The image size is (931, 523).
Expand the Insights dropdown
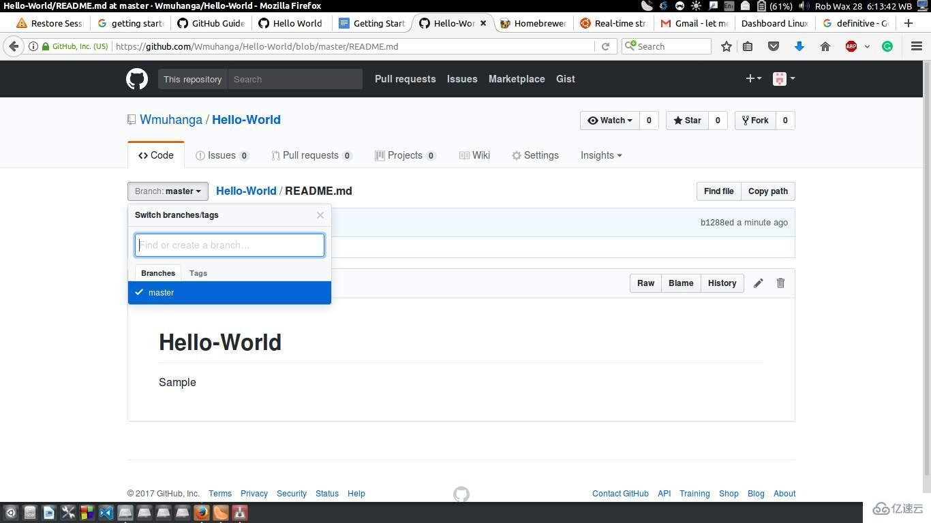(601, 155)
